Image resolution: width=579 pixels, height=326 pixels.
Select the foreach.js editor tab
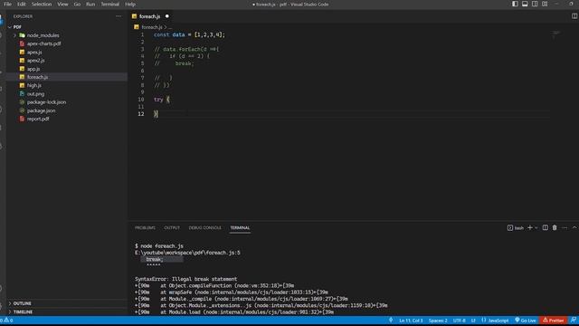pyautogui.click(x=150, y=16)
